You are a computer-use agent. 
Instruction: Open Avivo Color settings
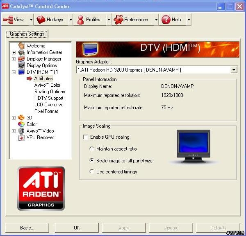[48, 85]
